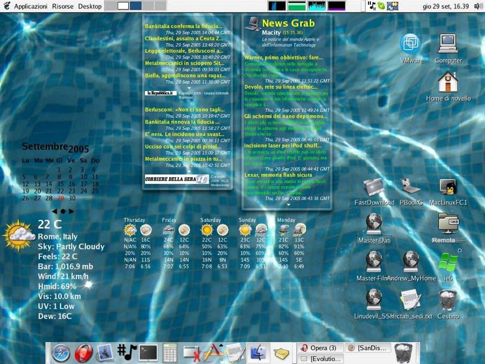Expand Corriere della Sera headlines with down arrow

click(x=189, y=171)
